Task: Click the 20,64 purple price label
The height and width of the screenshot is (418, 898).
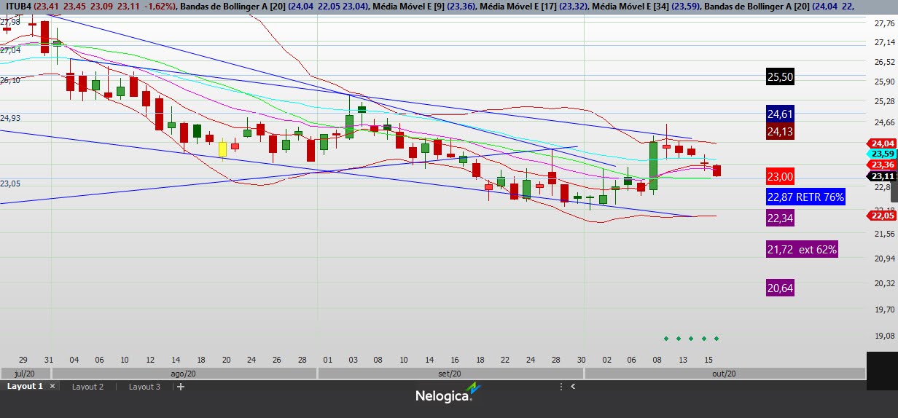Action: (780, 288)
